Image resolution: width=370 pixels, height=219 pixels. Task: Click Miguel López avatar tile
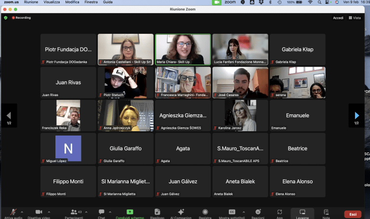(68, 149)
